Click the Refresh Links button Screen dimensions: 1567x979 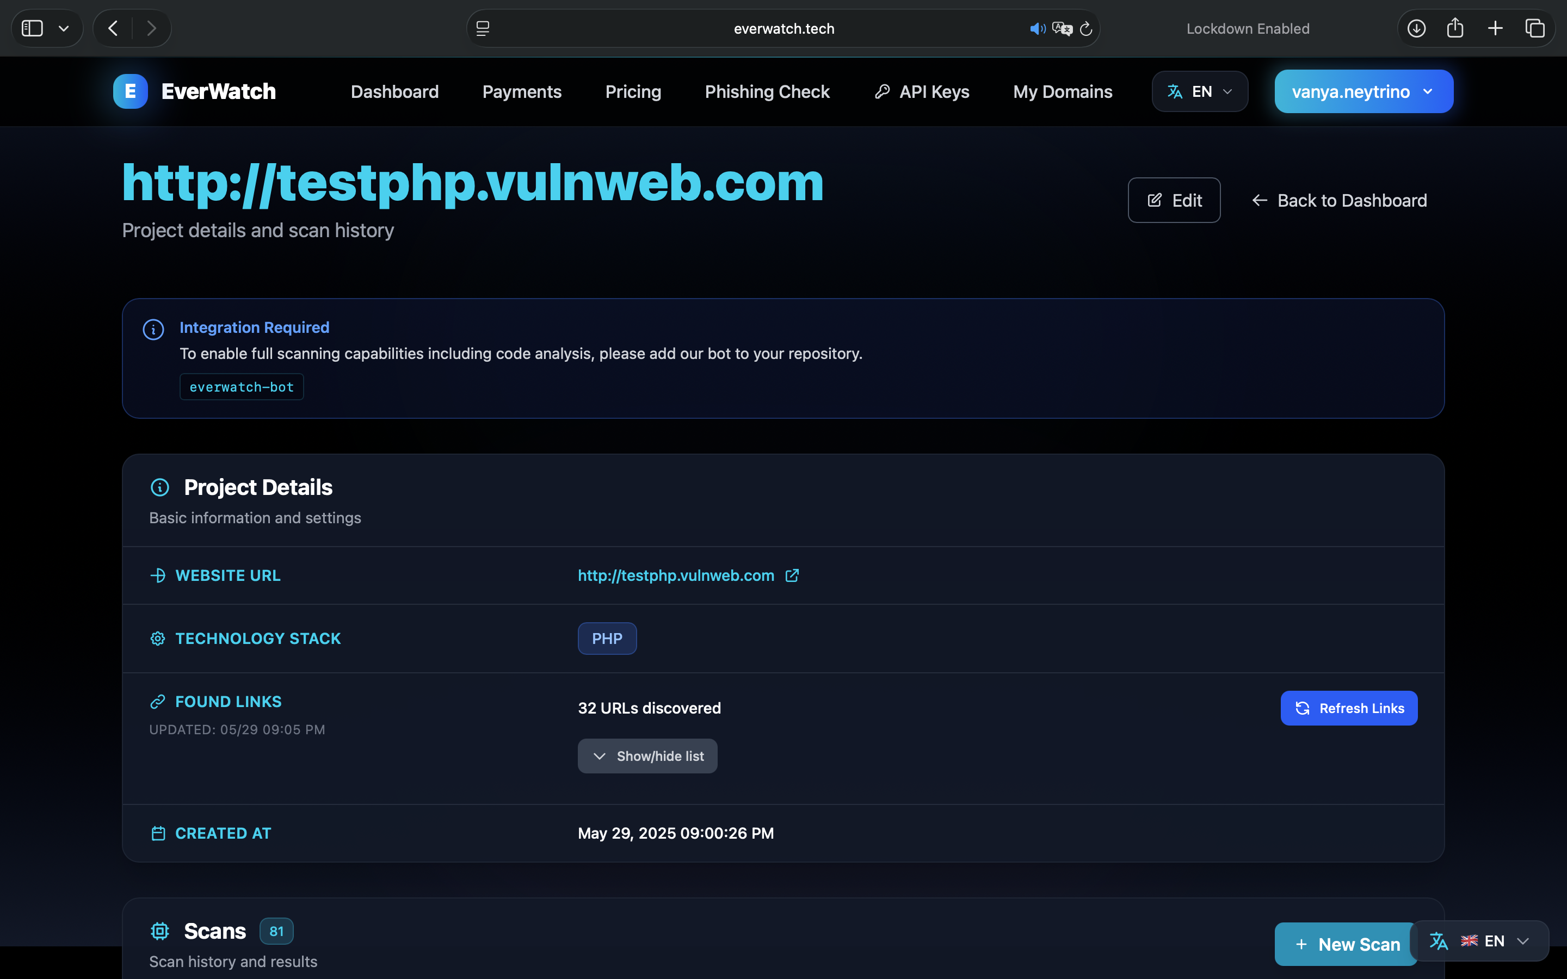(x=1348, y=708)
